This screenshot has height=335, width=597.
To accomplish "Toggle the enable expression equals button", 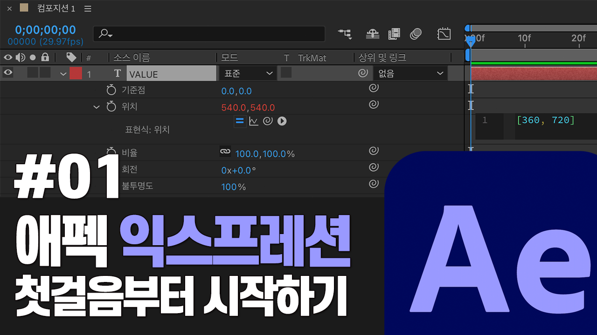I will (240, 121).
